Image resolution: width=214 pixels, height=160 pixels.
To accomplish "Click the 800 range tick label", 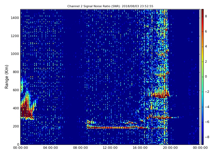I will pos(16,72).
